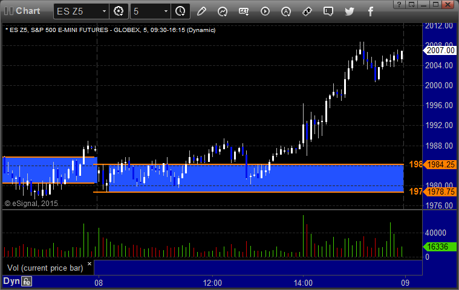
Task: Click the chart window grip handle icon
Action: point(8,11)
